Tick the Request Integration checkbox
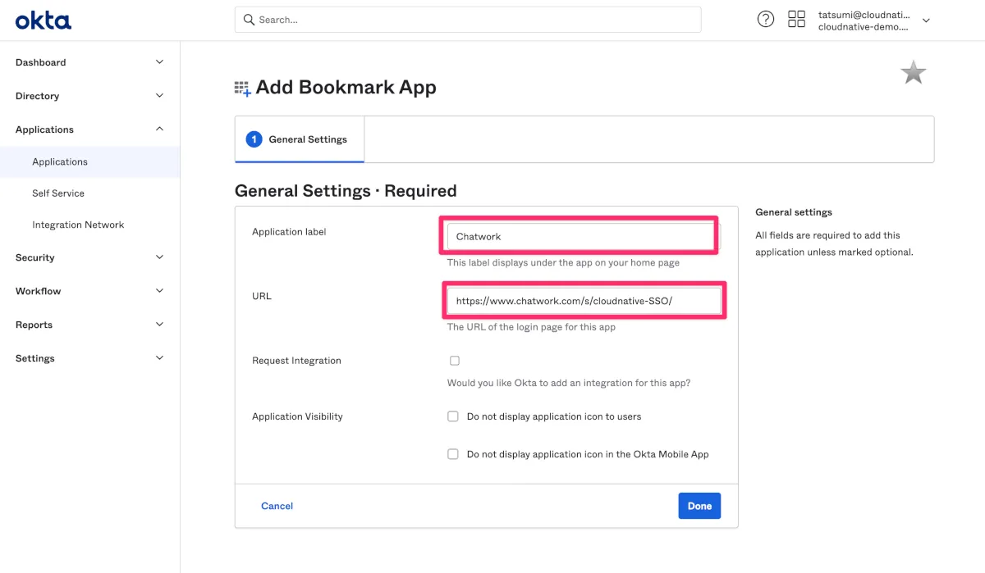 [x=455, y=361]
